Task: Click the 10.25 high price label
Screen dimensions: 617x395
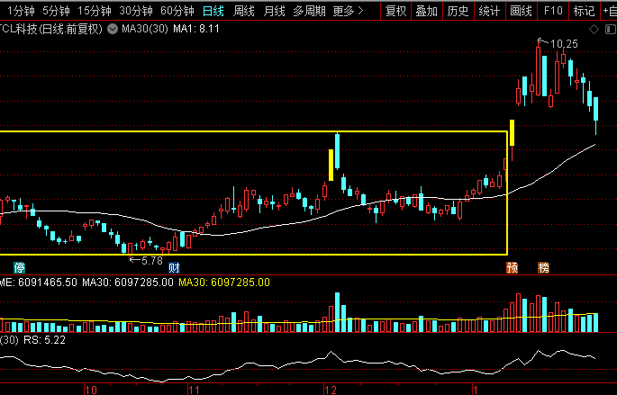Action: click(x=564, y=43)
